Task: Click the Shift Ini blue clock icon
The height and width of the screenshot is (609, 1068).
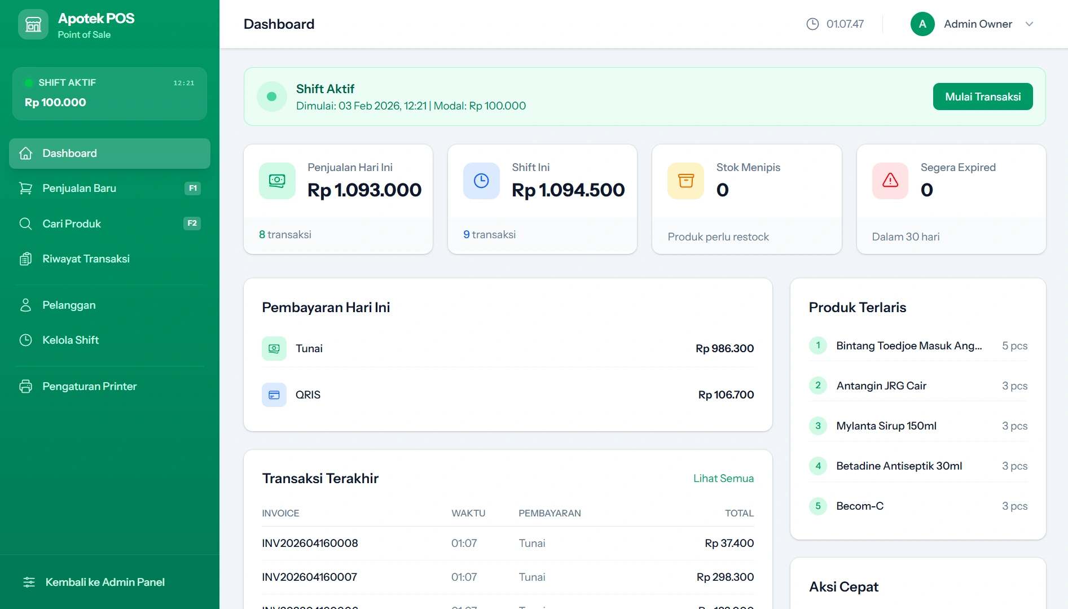Action: pos(481,181)
